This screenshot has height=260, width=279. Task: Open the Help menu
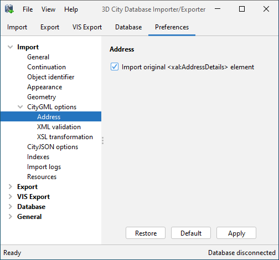tap(71, 9)
